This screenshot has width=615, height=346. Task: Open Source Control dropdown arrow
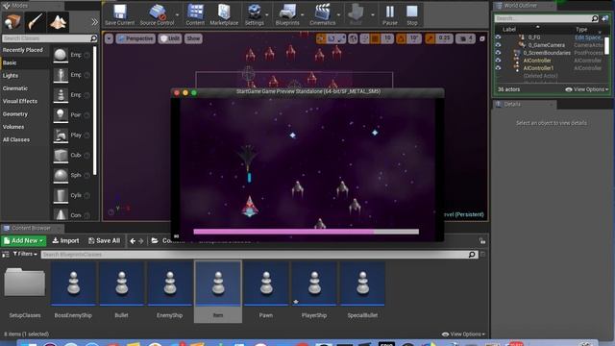pyautogui.click(x=177, y=15)
